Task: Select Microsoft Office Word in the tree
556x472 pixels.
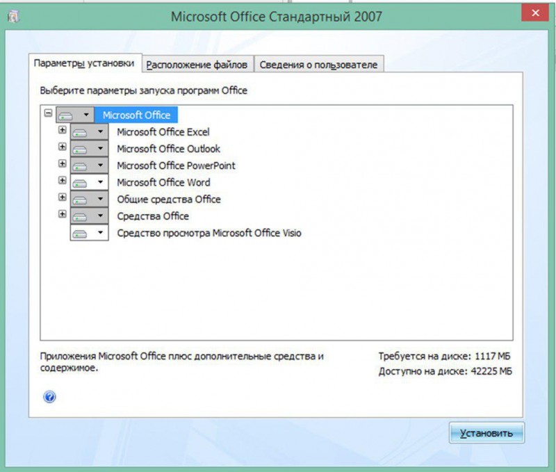Action: (x=163, y=182)
